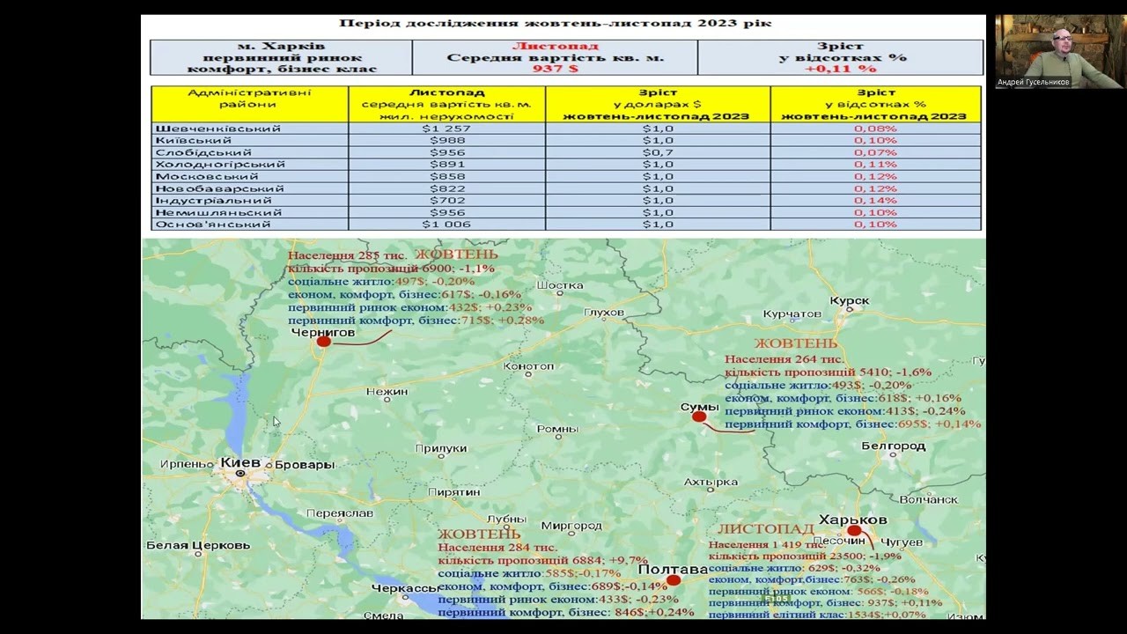
Task: Select Шевченківський district row name
Action: click(218, 129)
